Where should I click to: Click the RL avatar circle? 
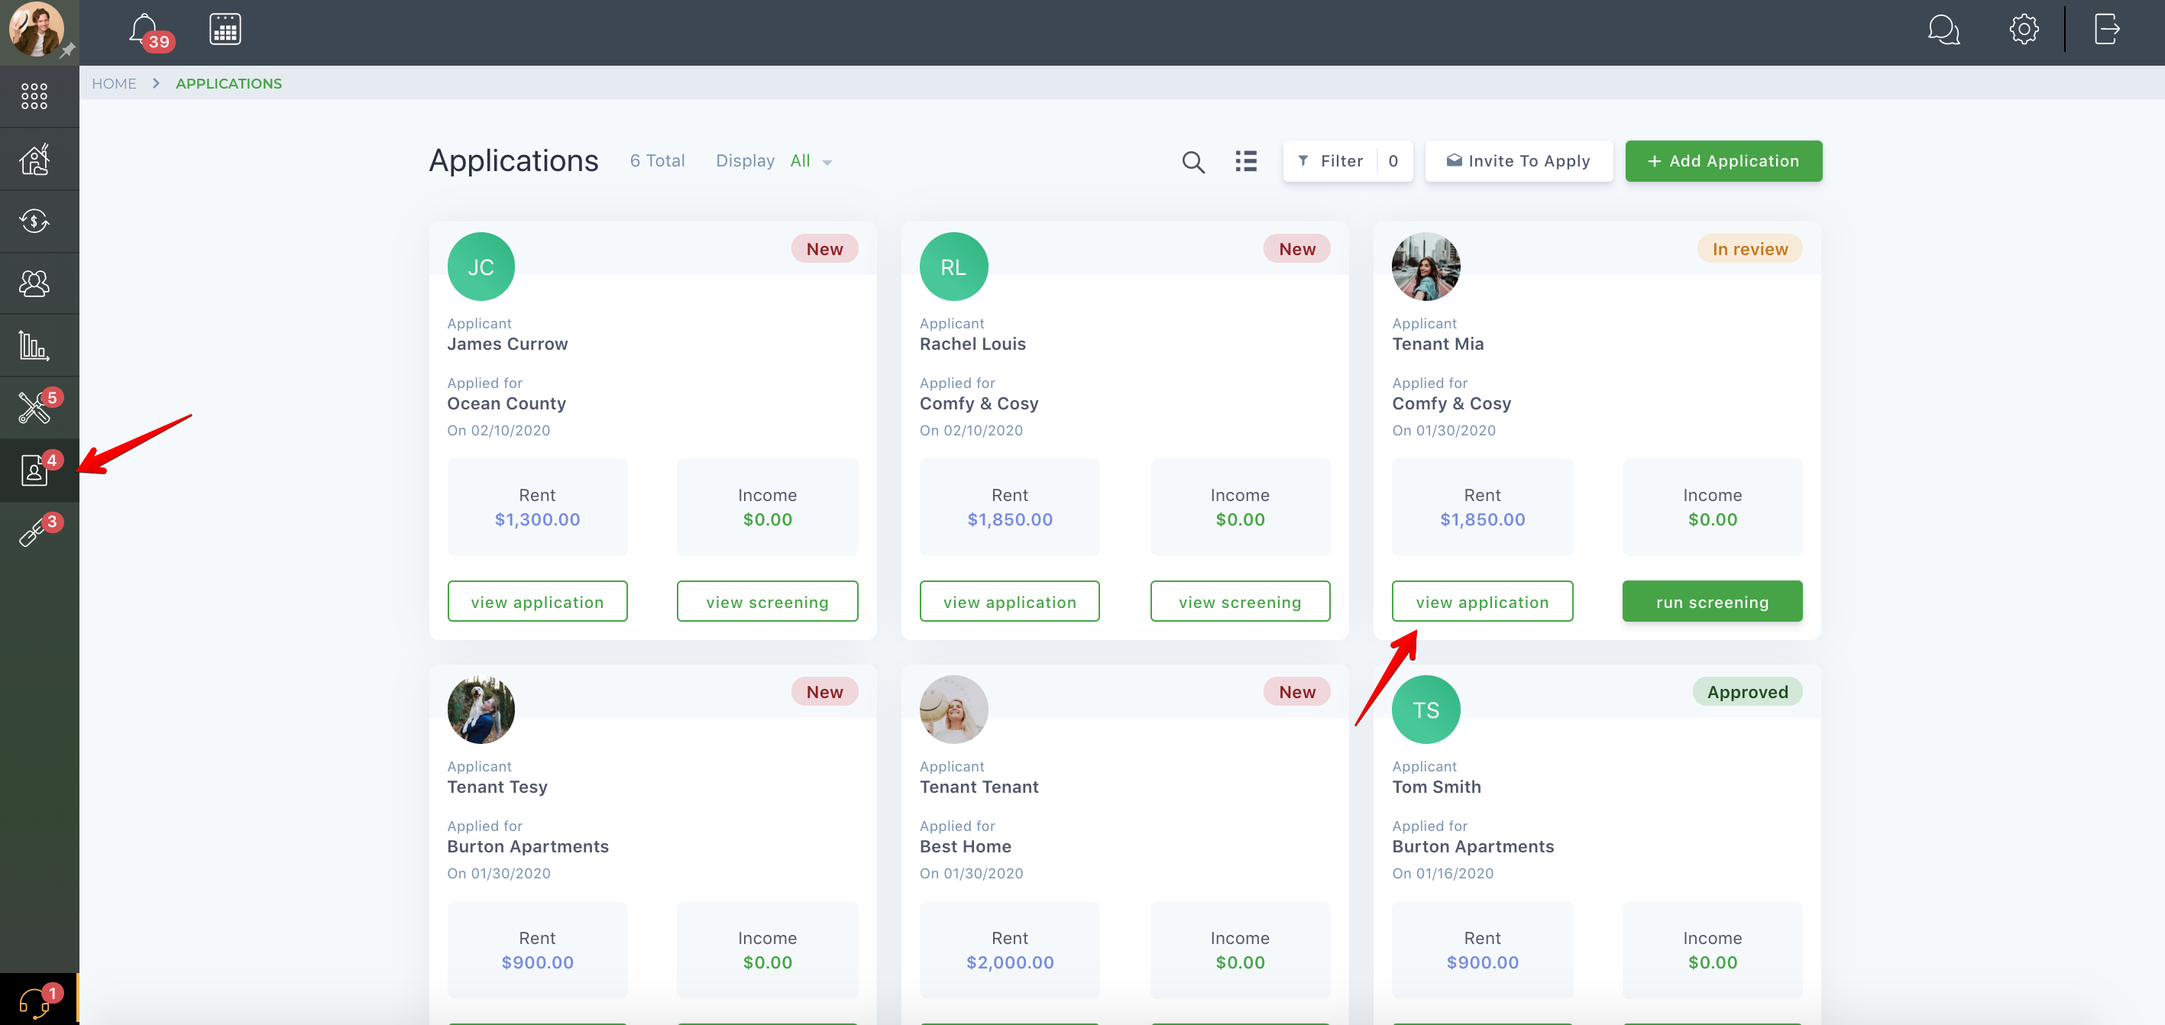[x=953, y=267]
